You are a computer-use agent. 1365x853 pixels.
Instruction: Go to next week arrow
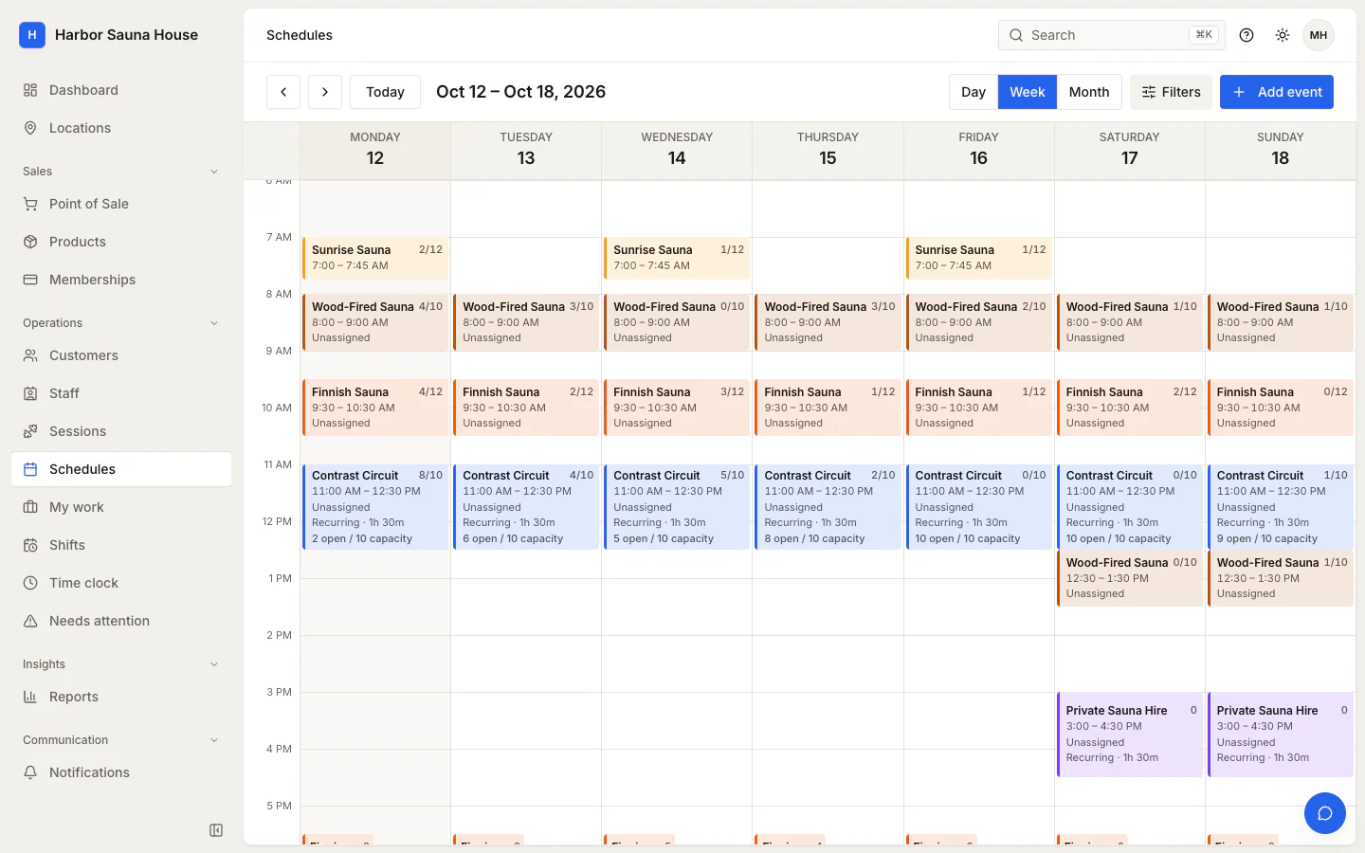[x=325, y=92]
